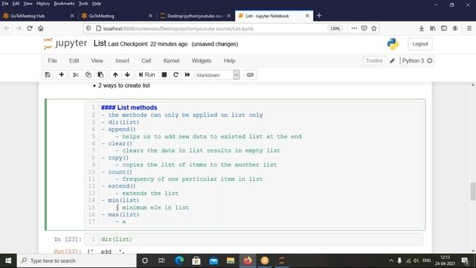This screenshot has height=268, width=476.
Task: Open the Jupyter File menu
Action: click(52, 61)
